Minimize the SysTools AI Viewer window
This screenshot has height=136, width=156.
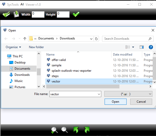[x=128, y=4]
